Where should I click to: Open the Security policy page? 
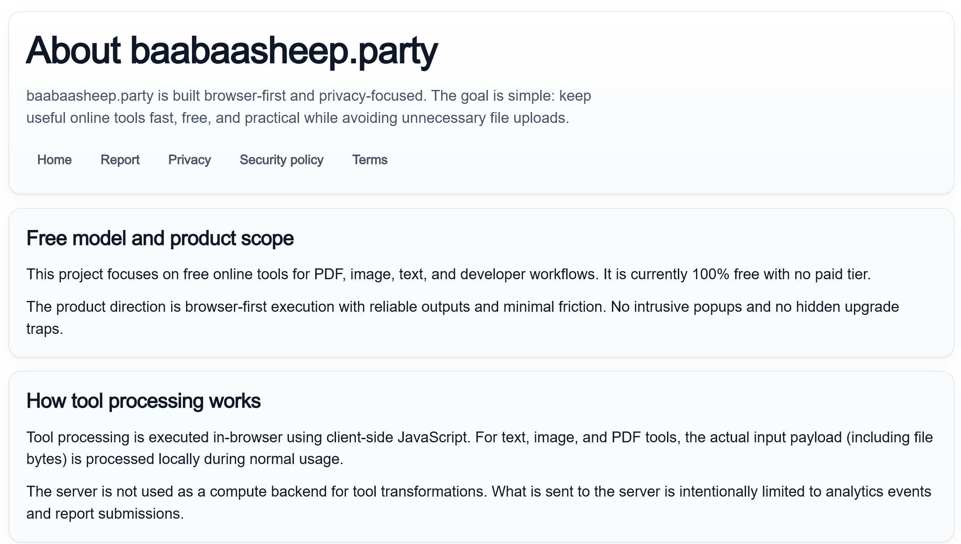pyautogui.click(x=281, y=160)
